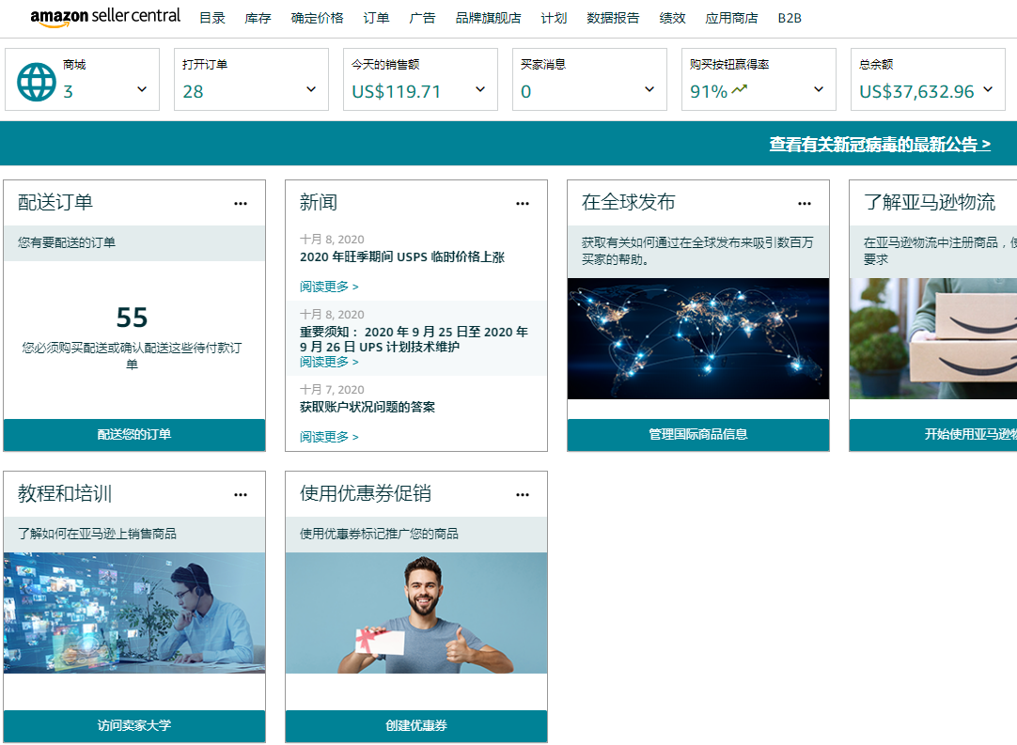Open options menu on 新闻 card
This screenshot has height=745, width=1017.
[523, 204]
